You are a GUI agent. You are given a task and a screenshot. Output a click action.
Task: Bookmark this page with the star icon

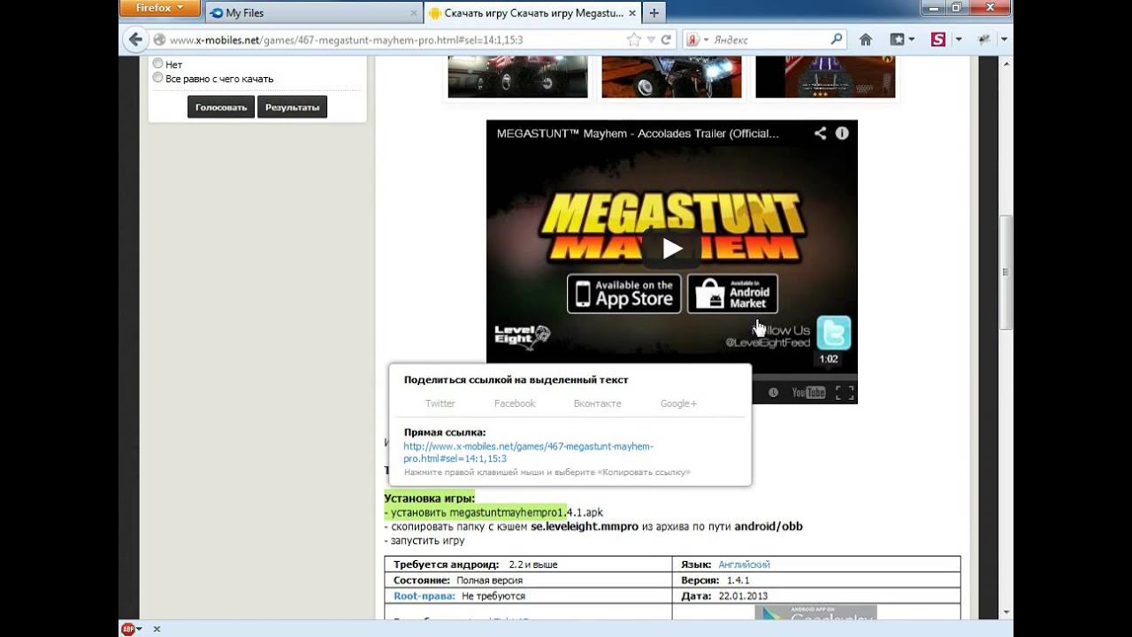tap(633, 40)
